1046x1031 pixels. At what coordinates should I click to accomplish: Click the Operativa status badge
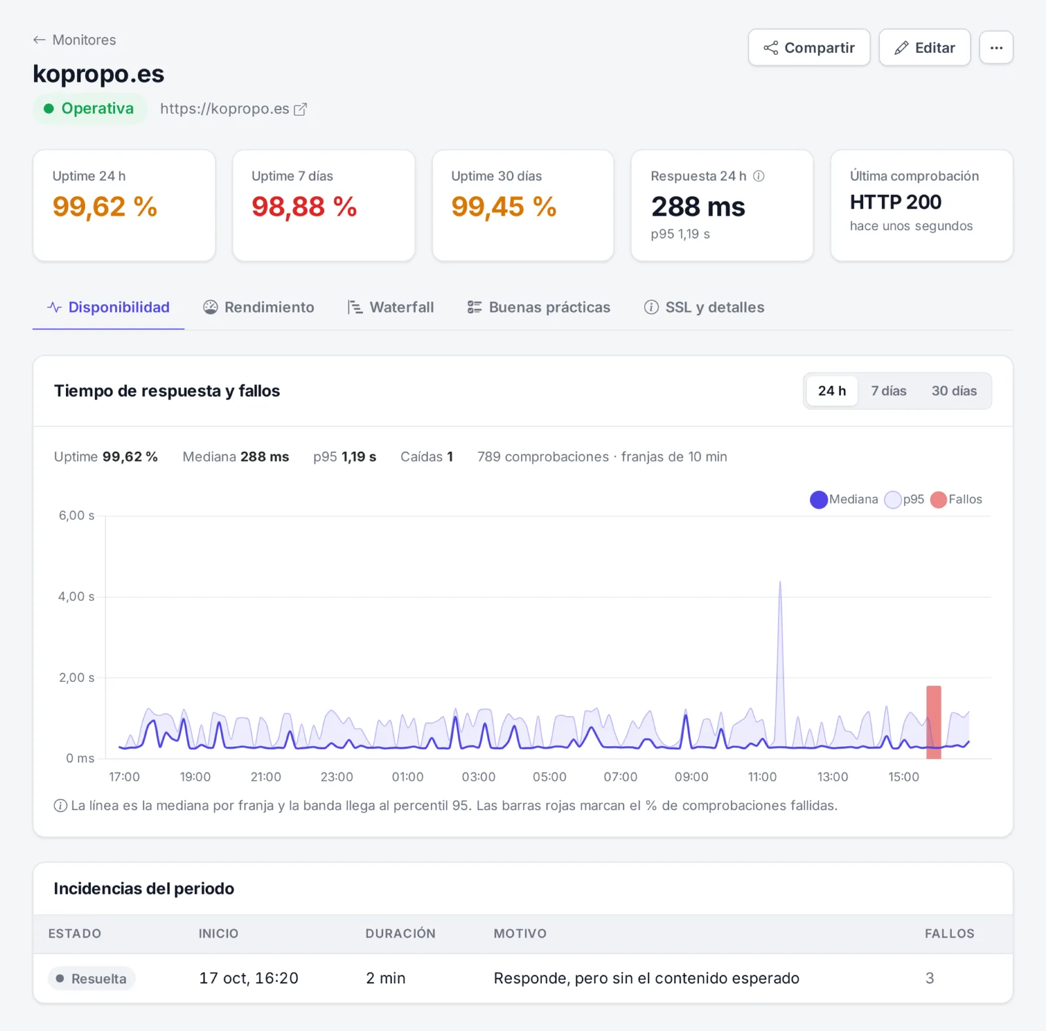click(90, 109)
